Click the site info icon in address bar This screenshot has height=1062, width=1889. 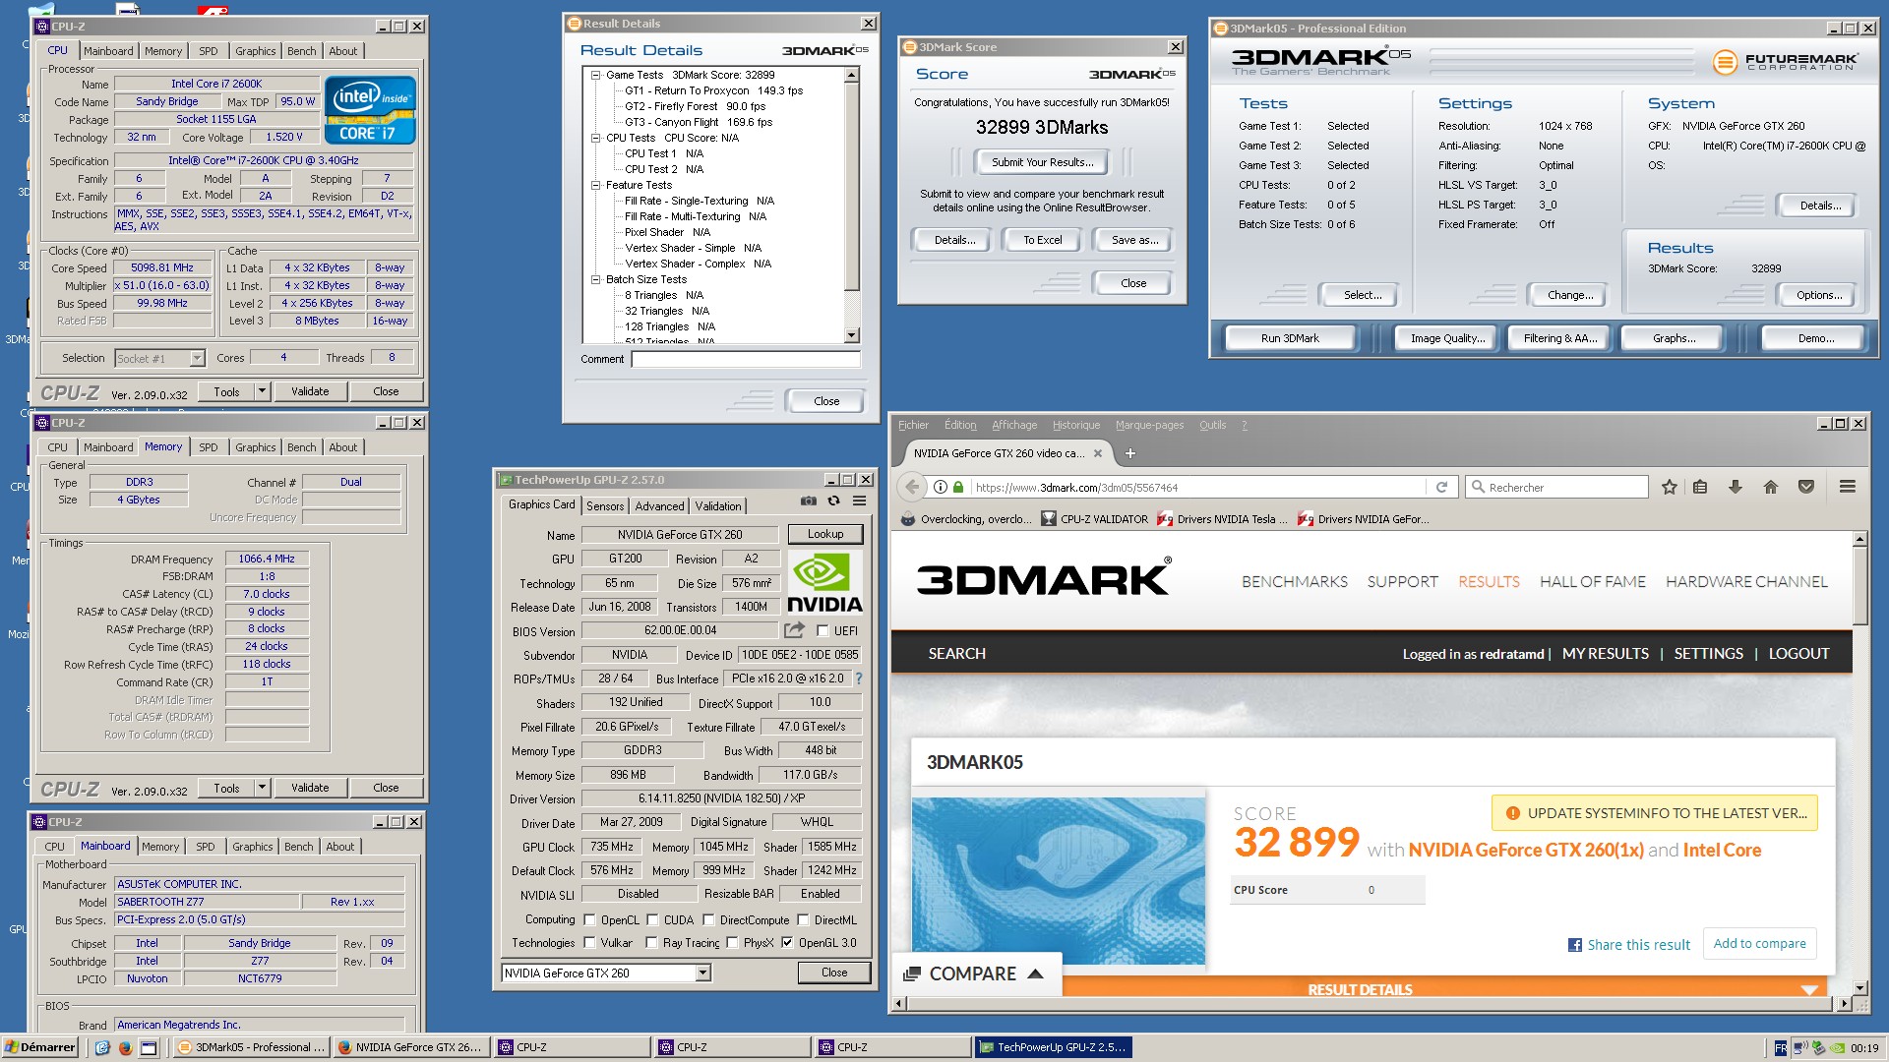(x=941, y=487)
